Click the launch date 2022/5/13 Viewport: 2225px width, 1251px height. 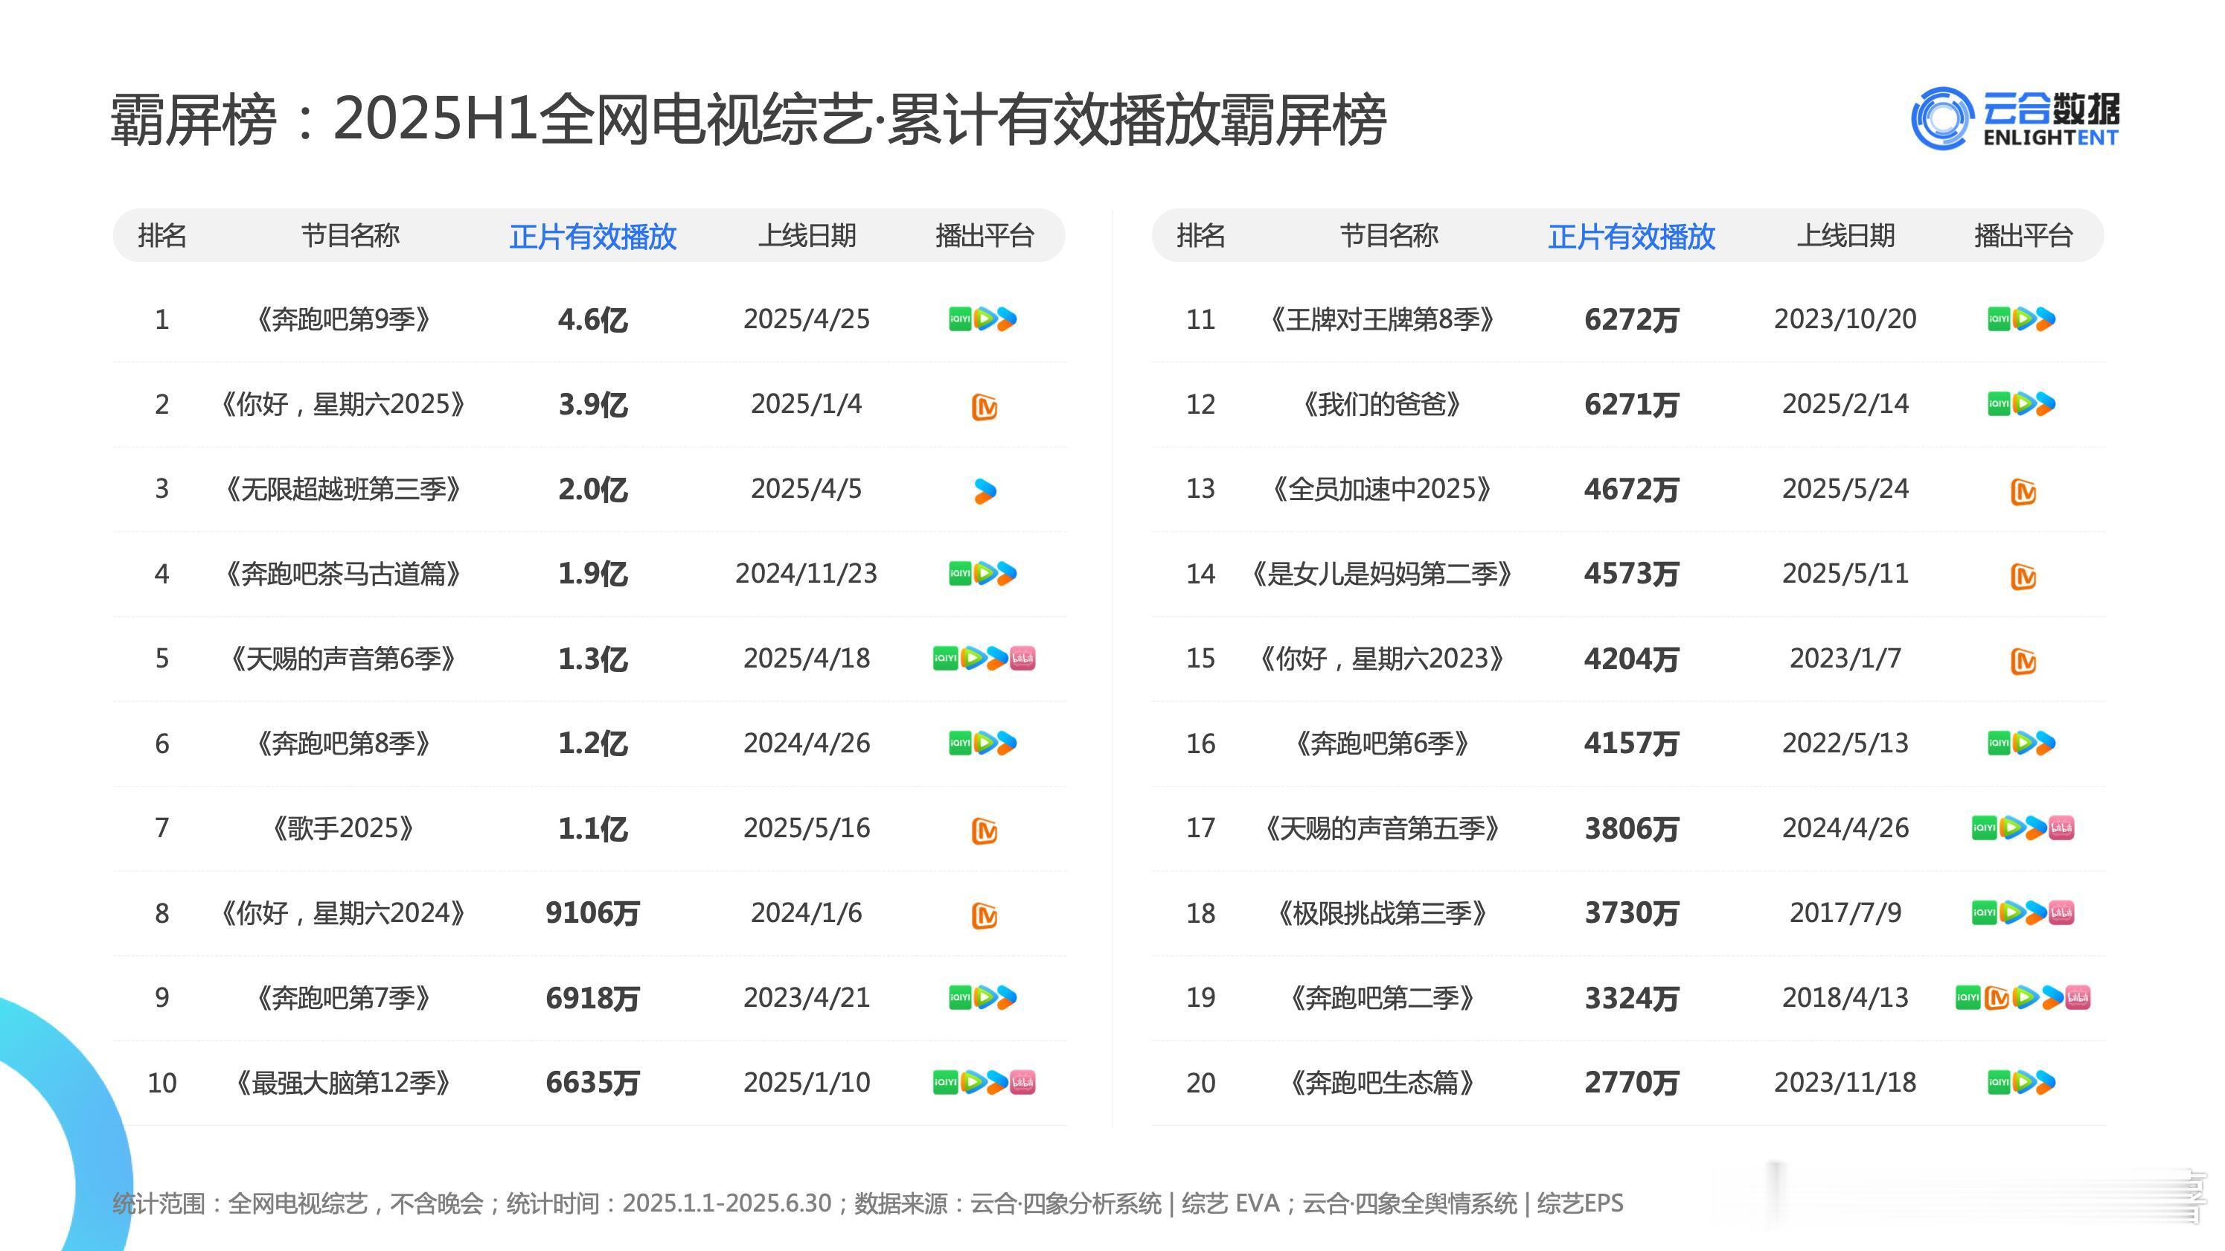[x=1845, y=744]
